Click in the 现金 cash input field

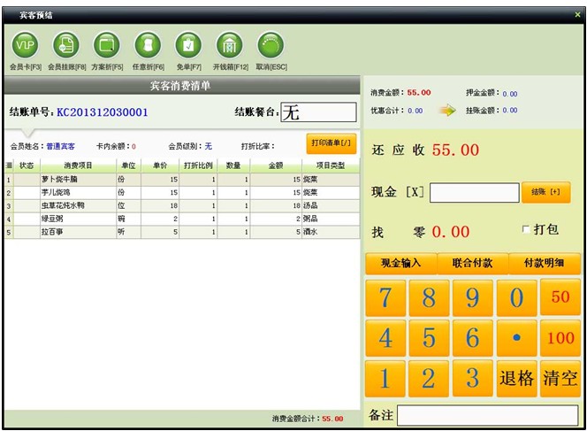(x=474, y=192)
